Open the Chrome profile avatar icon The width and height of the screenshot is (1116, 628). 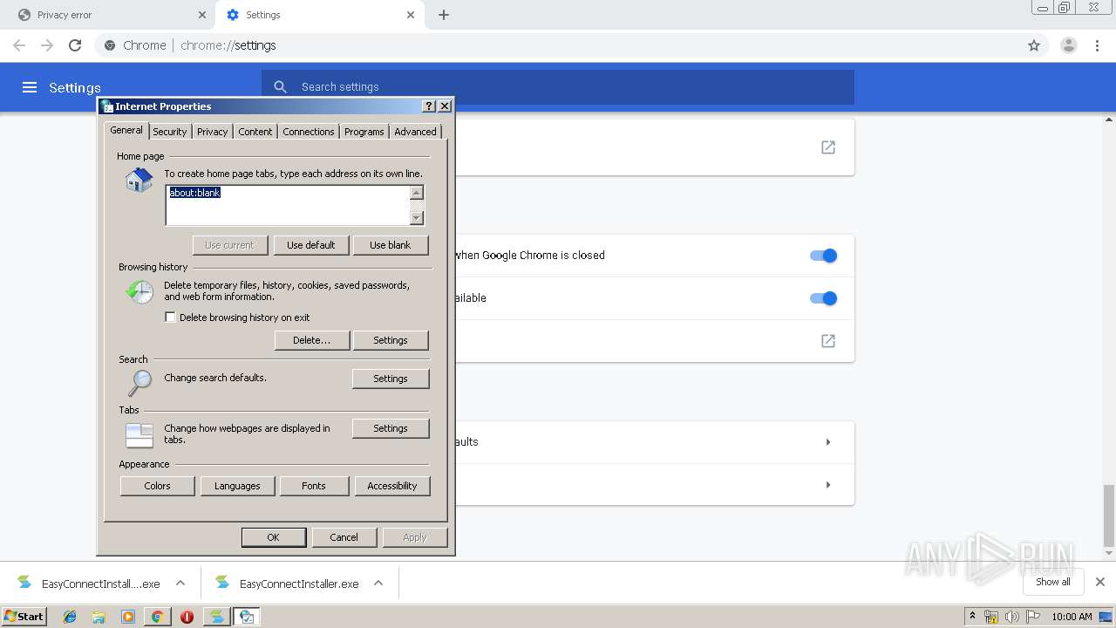1069,45
